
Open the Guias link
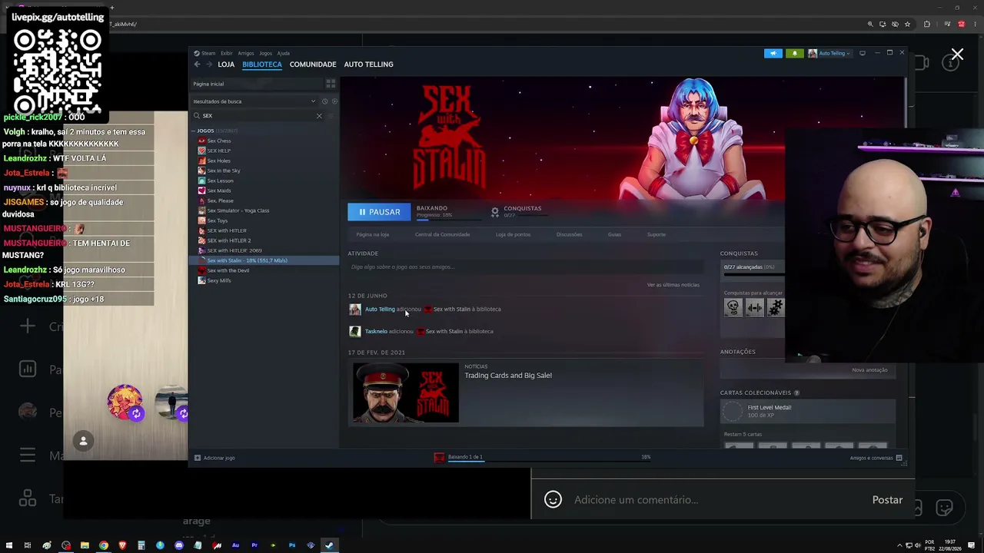tap(614, 234)
